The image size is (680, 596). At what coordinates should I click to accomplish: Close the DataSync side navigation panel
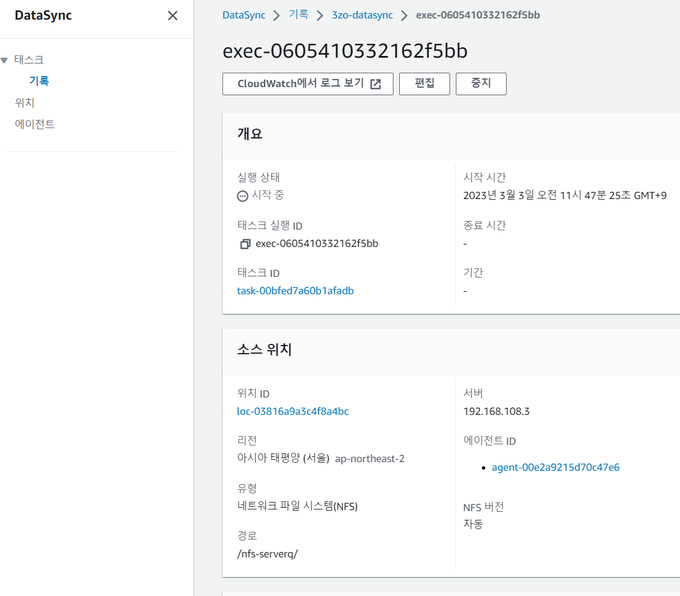tap(173, 16)
